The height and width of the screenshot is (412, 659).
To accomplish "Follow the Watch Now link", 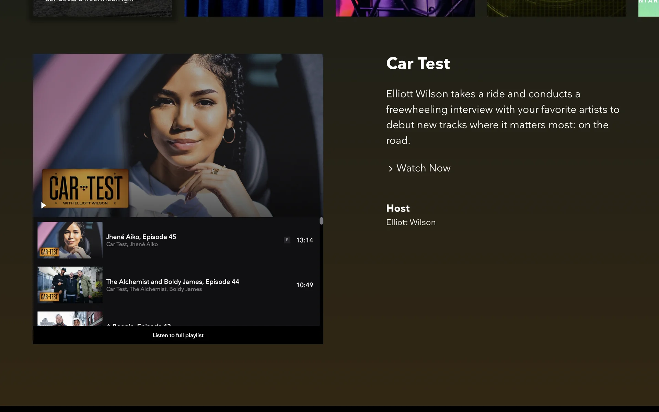I will pyautogui.click(x=423, y=168).
